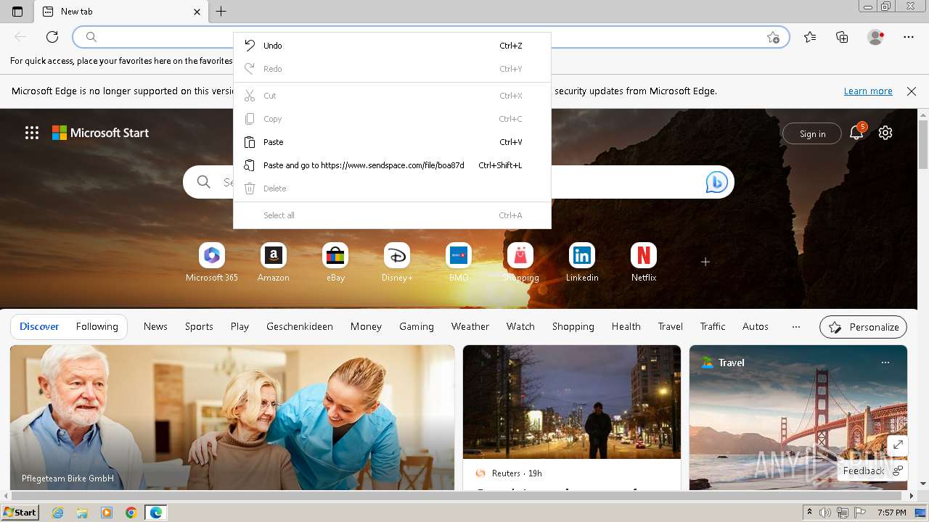Screen dimensions: 929x522
Task: Add this page to favorites star icon
Action: (x=773, y=37)
